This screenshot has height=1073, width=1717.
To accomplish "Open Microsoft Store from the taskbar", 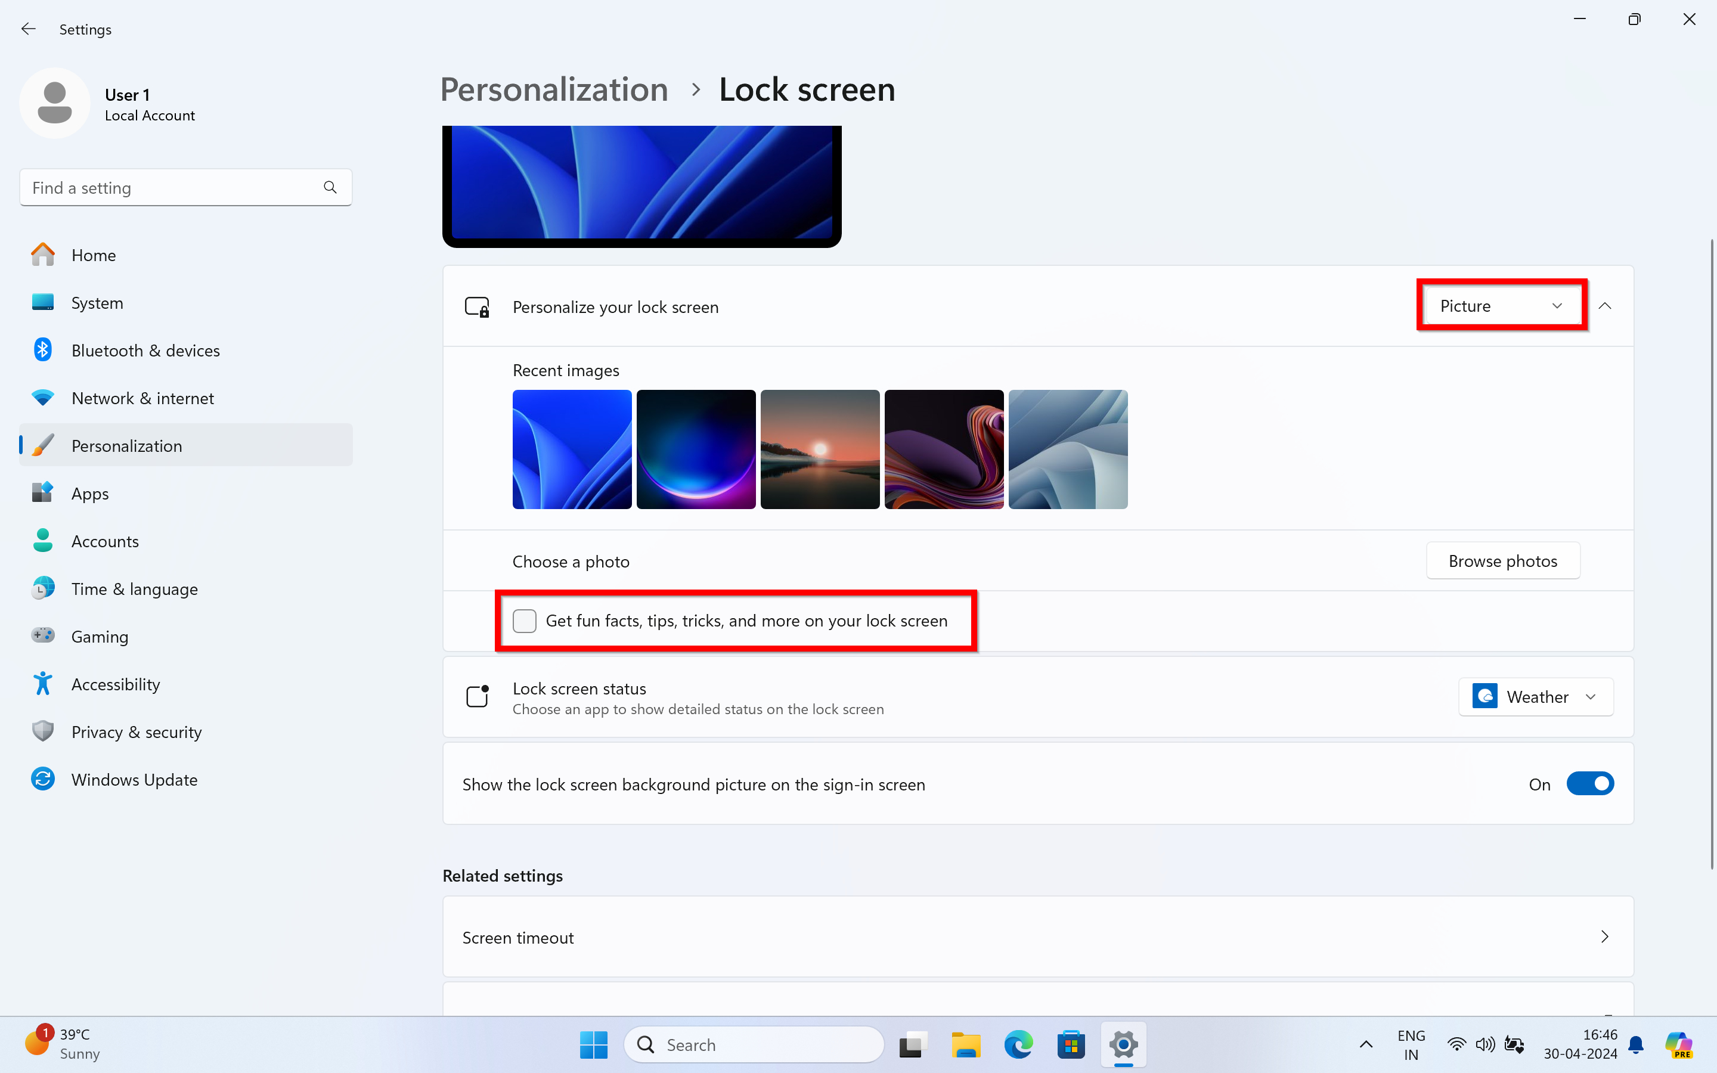I will (1071, 1044).
